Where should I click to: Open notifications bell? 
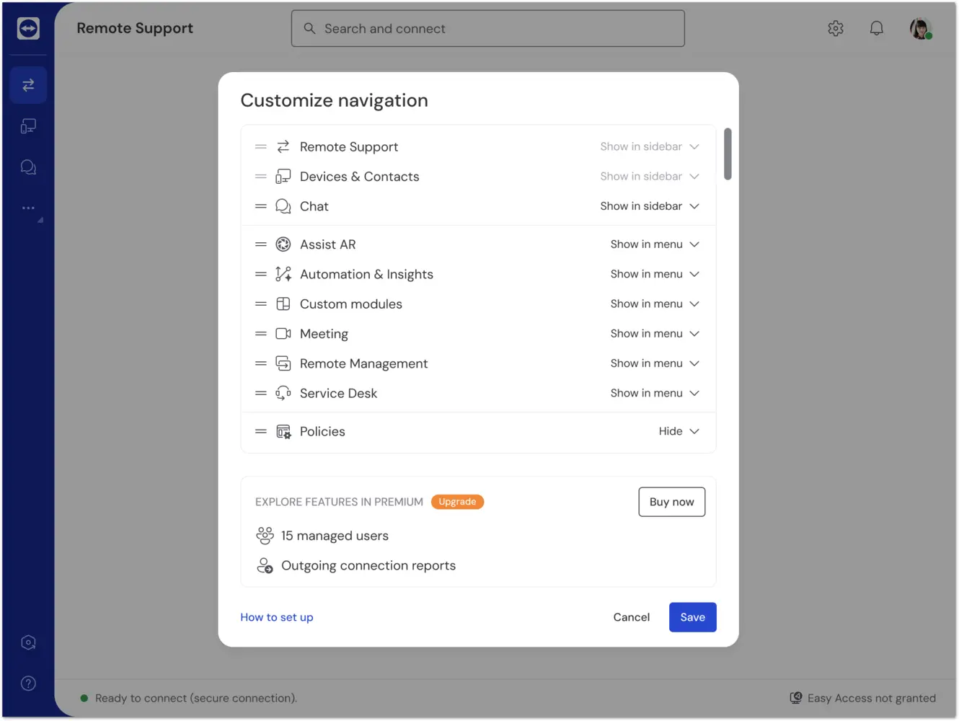[x=876, y=28]
